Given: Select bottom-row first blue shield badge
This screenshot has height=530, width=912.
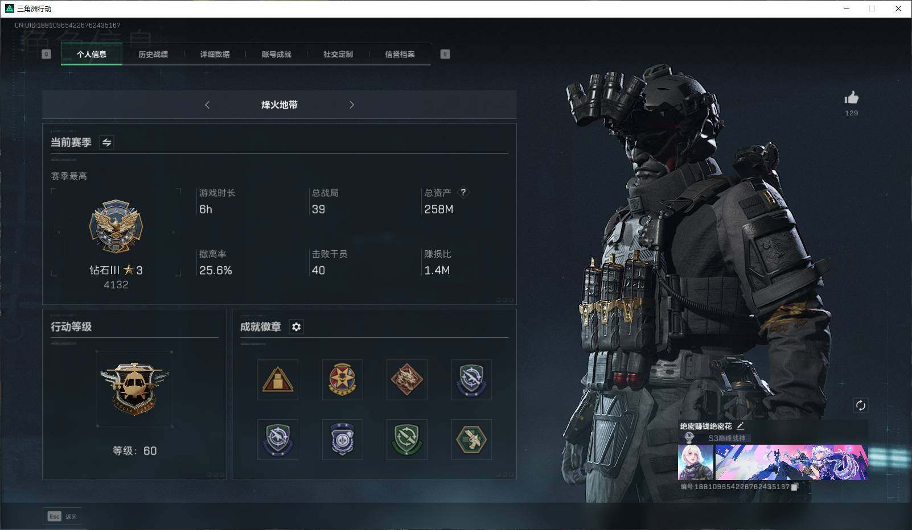Looking at the screenshot, I should click(278, 440).
